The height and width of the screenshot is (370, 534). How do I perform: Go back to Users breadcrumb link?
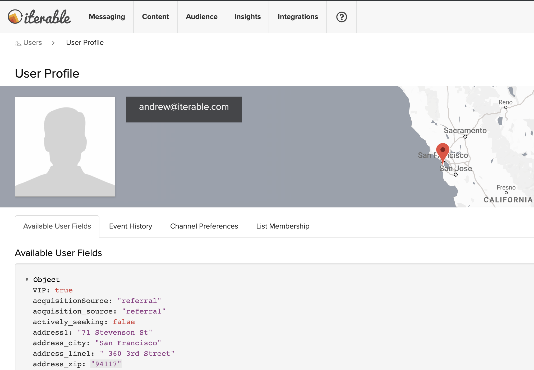(33, 42)
